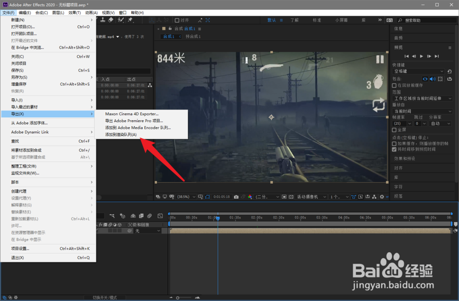Toggle include video eye icon in preview
The image size is (459, 301).
tap(425, 79)
